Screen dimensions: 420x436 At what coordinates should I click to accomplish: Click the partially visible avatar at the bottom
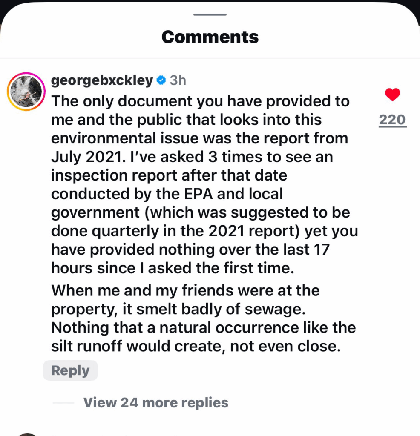tap(27, 434)
